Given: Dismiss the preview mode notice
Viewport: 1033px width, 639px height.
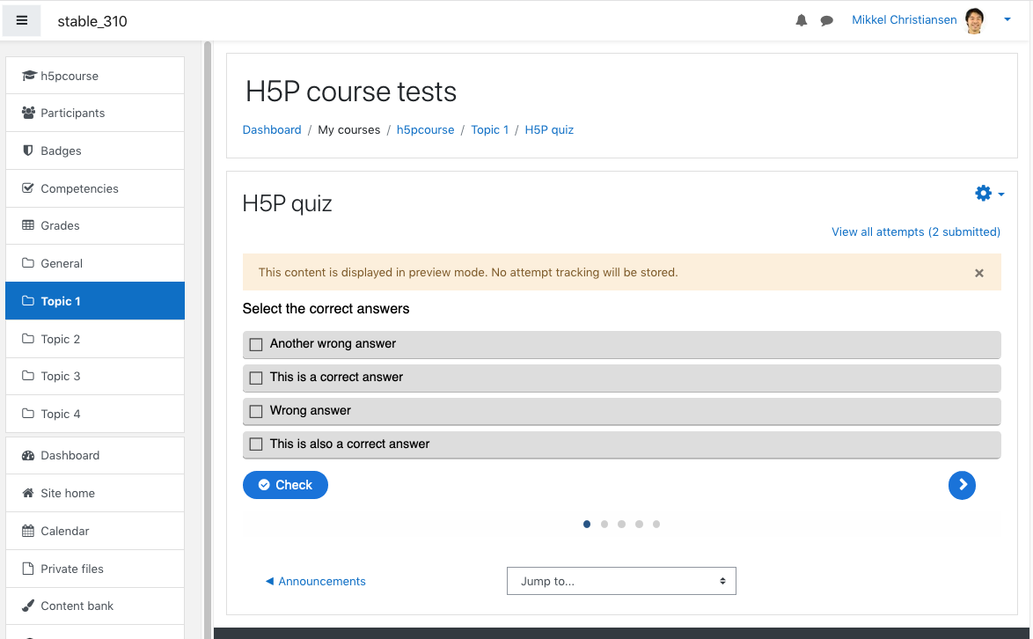Looking at the screenshot, I should 979,273.
